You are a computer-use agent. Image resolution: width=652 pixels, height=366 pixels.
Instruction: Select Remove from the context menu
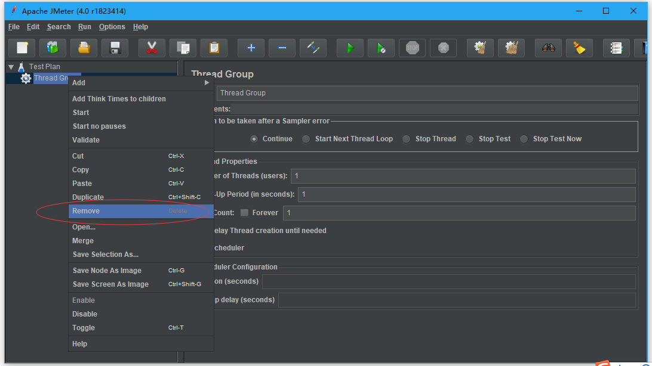click(86, 211)
